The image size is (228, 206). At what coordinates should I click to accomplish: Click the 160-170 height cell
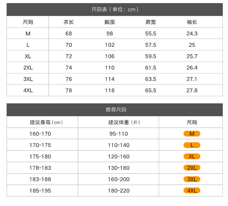pos(40,134)
